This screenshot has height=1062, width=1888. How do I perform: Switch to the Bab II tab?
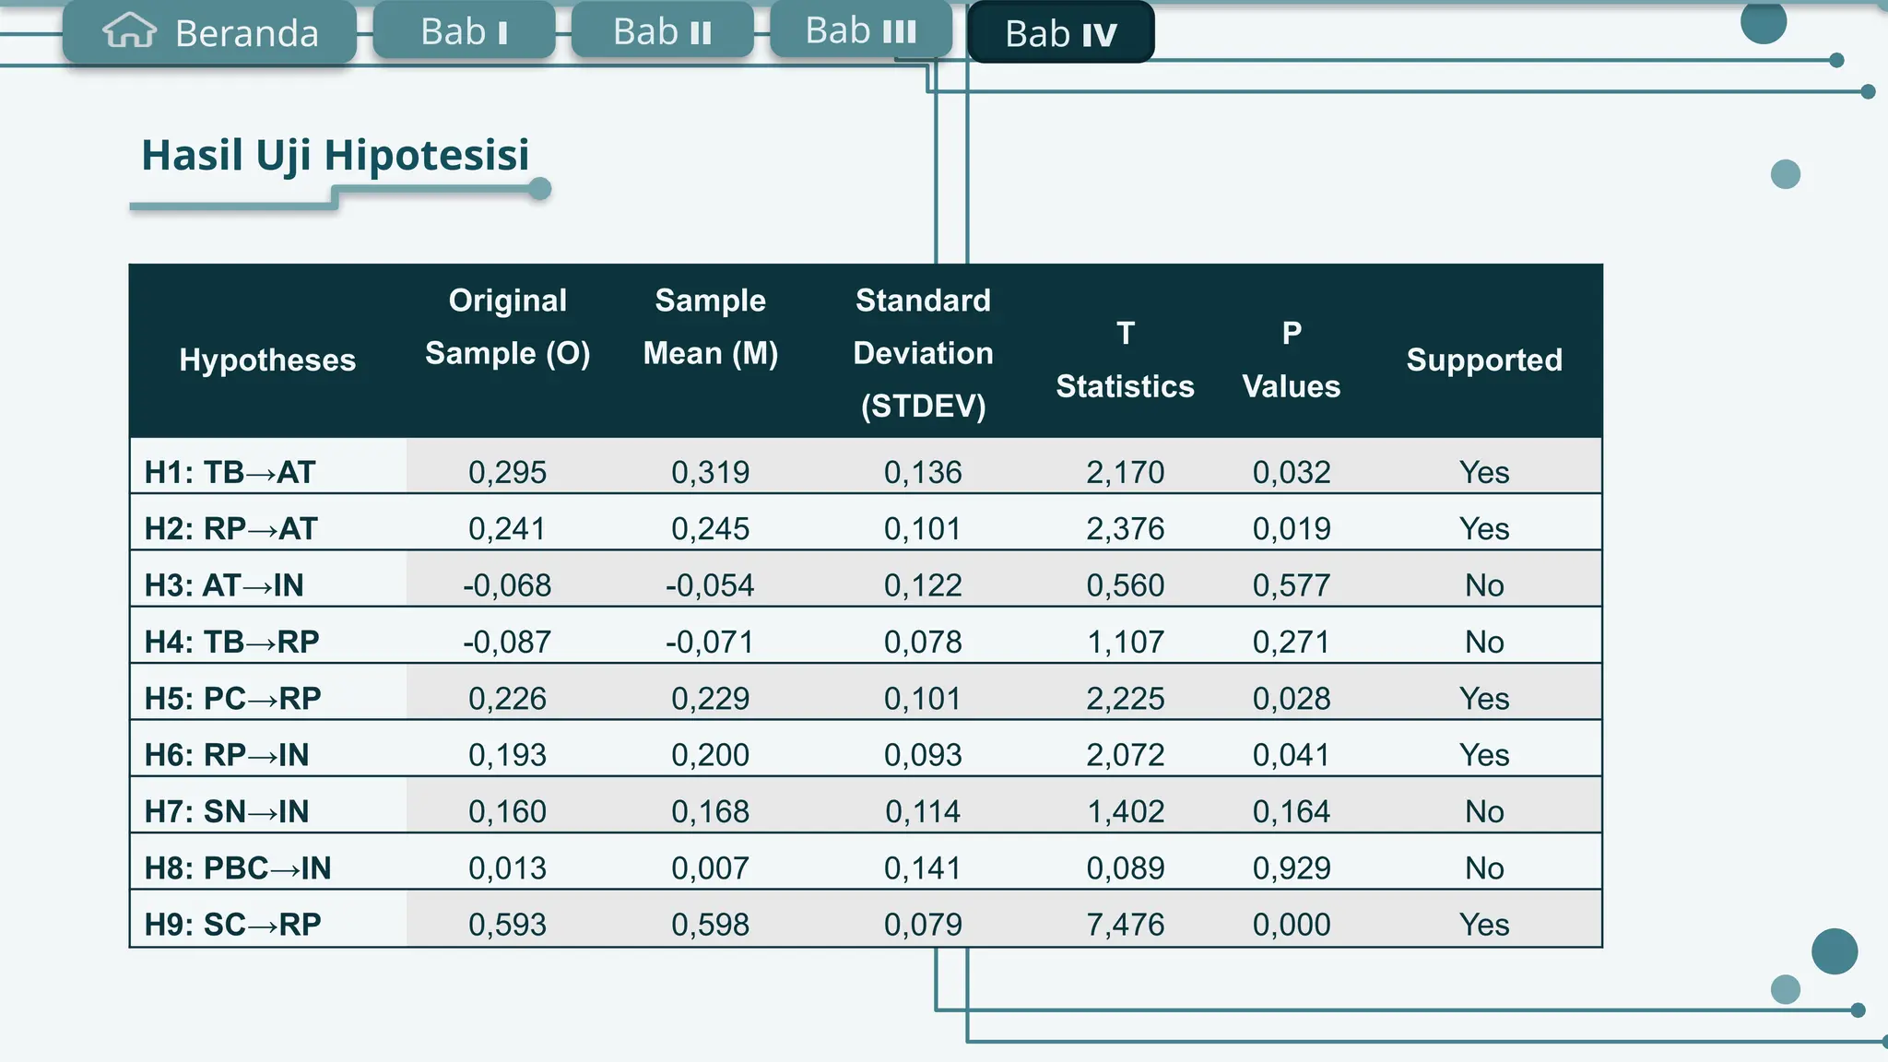point(662,31)
